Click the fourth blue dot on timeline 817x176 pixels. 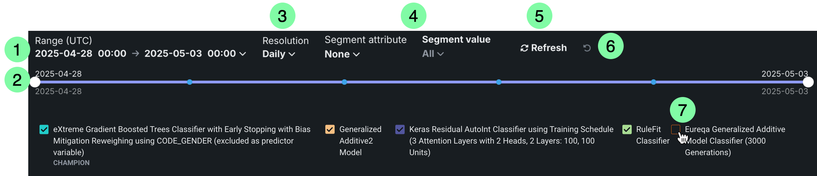(x=499, y=82)
